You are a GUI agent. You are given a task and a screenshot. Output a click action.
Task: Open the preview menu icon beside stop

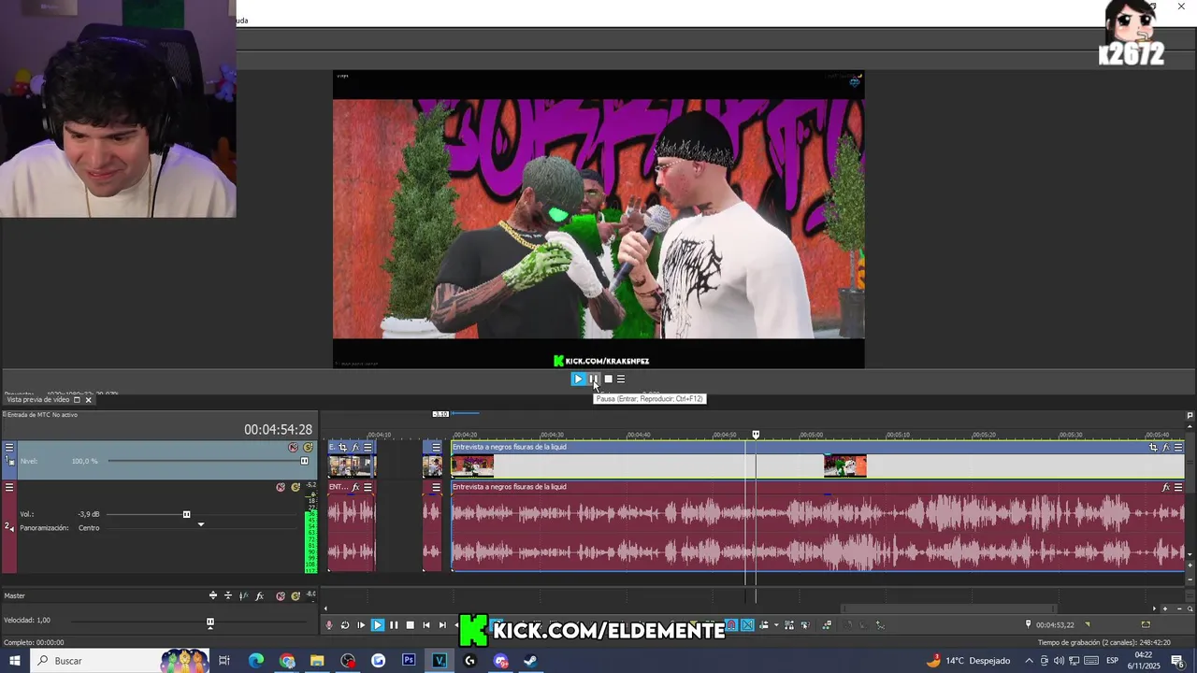pos(621,379)
